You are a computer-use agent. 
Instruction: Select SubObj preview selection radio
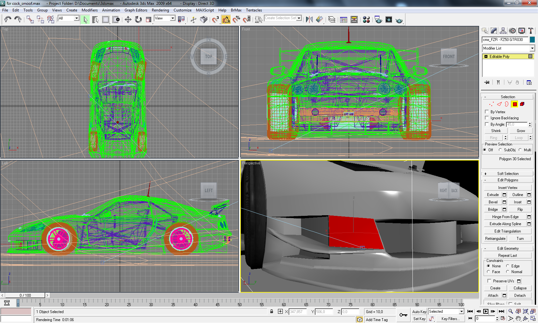click(x=500, y=150)
